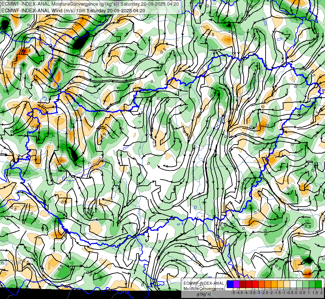This screenshot has width=325, height=299.
Task: Click the -2.5 tick label on the legend
Action: coord(265,293)
